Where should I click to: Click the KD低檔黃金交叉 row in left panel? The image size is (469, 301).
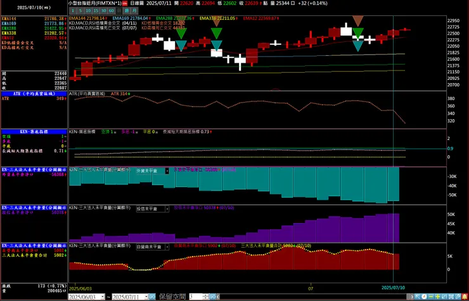click(34, 43)
